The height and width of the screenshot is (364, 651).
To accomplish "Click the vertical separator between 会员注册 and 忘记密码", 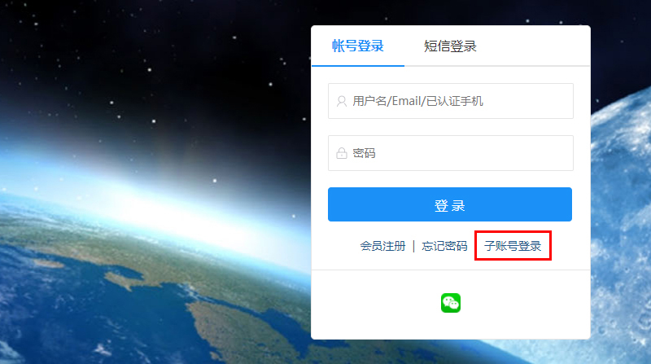I will coord(413,247).
